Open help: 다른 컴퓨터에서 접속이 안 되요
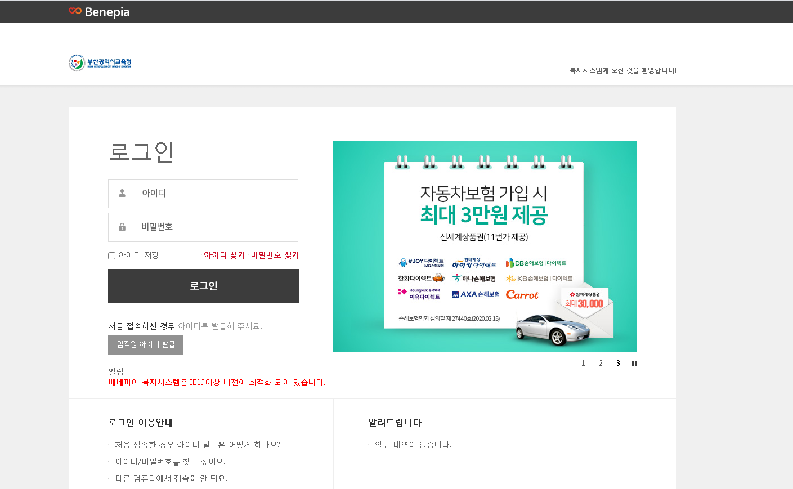793x489 pixels. pos(172,478)
